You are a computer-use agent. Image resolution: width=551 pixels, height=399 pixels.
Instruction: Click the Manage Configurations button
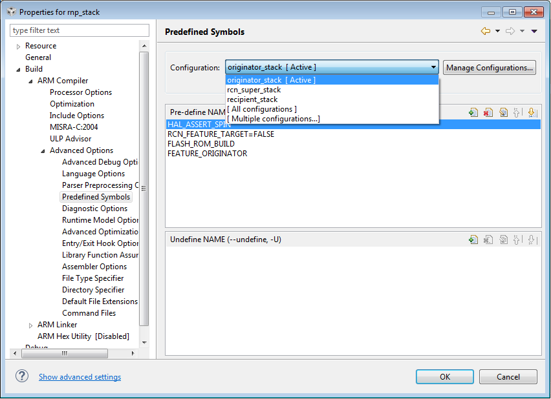[490, 67]
